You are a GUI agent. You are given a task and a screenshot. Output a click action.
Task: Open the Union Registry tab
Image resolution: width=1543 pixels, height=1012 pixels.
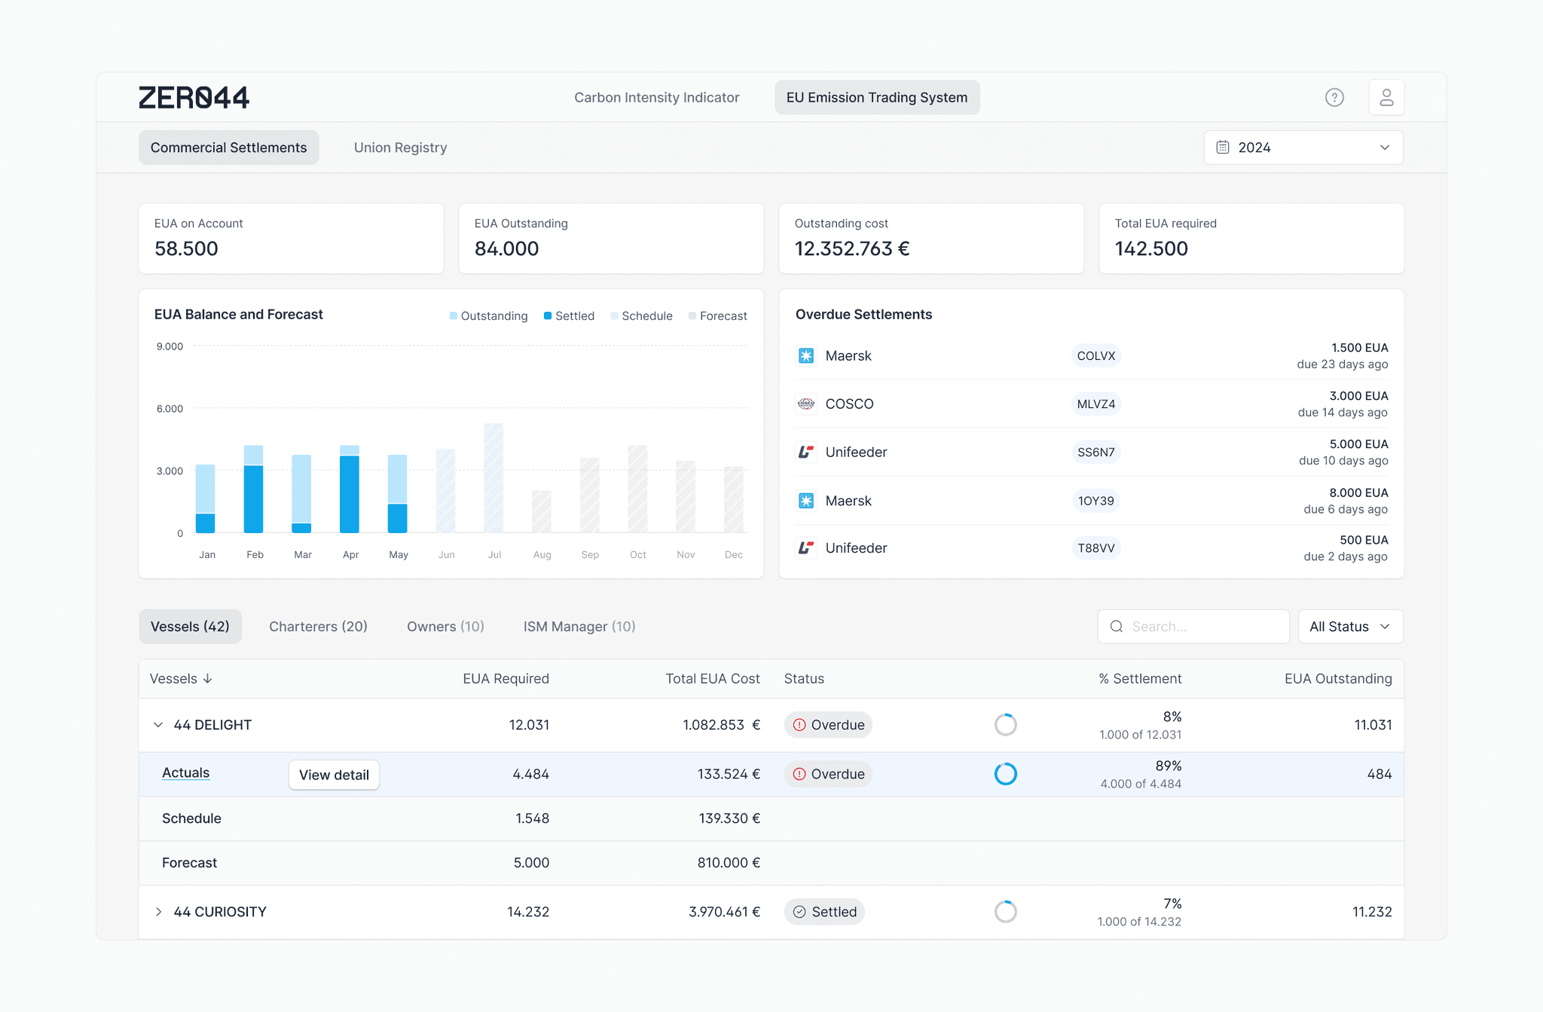[400, 148]
